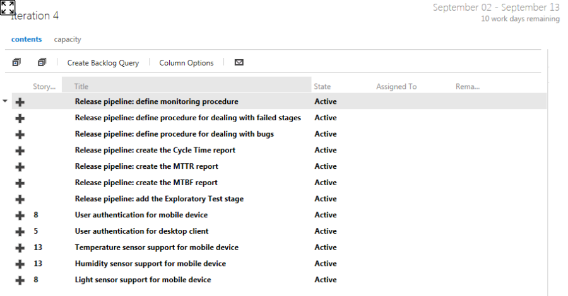Switch to the capacity tab

pos(68,39)
